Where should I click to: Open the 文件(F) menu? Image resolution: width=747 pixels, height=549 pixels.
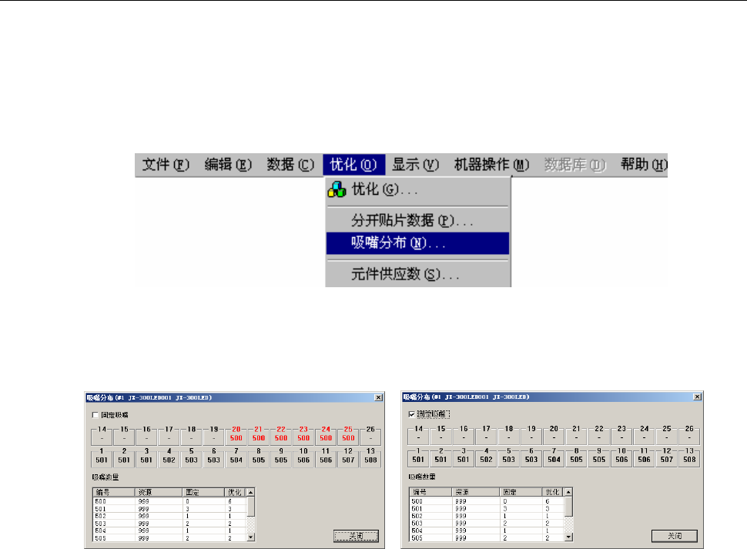coord(166,165)
